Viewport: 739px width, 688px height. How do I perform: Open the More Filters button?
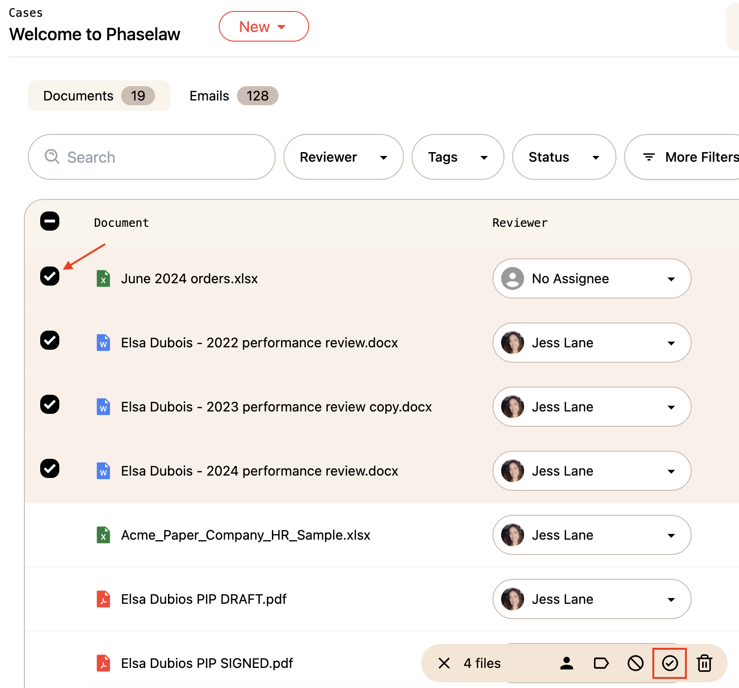coord(682,157)
